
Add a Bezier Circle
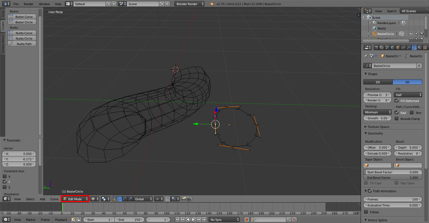point(22,22)
